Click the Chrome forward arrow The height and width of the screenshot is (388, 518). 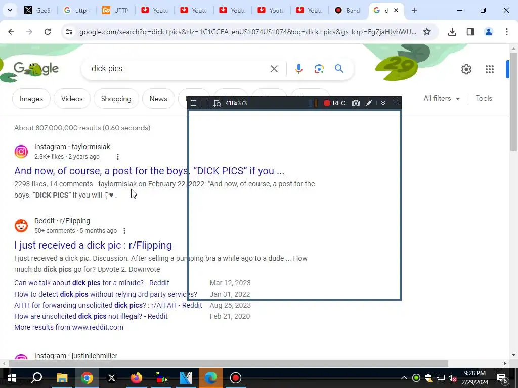pos(29,32)
